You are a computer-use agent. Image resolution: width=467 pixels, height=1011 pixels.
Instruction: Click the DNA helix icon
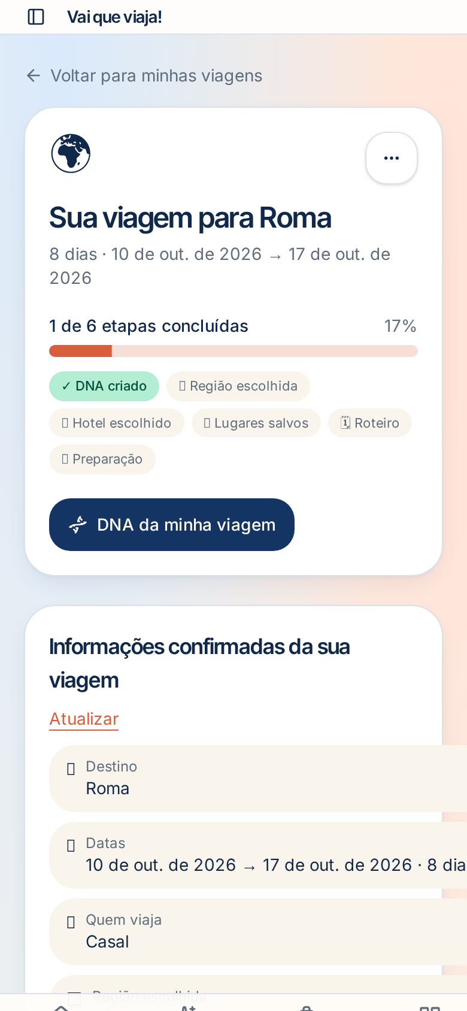(78, 525)
